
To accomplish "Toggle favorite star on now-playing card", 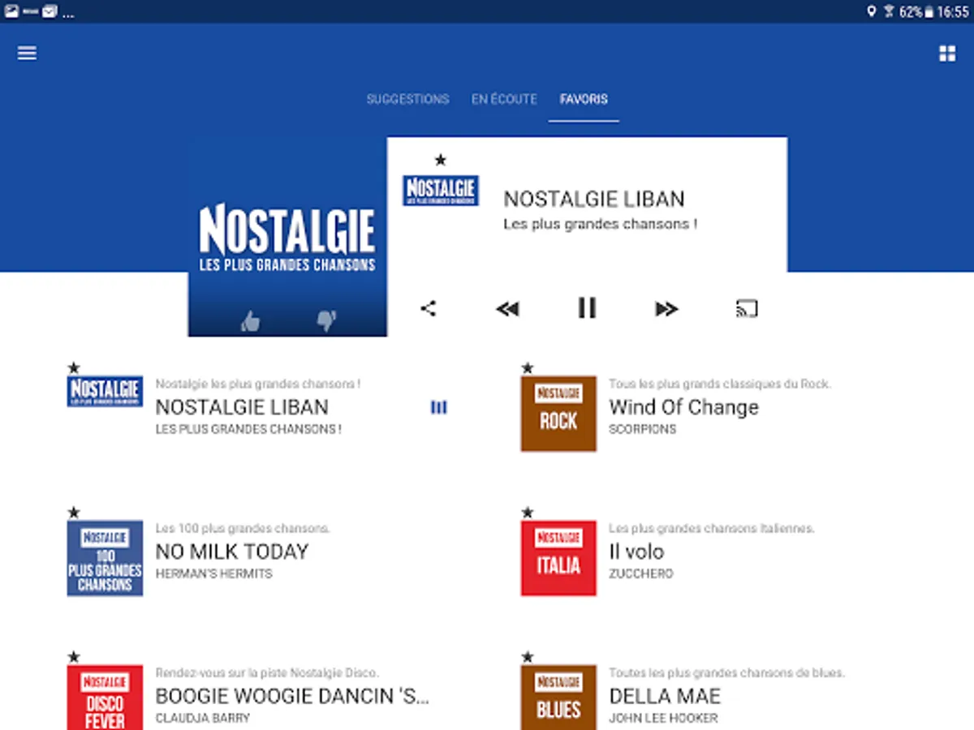I will click(x=440, y=160).
